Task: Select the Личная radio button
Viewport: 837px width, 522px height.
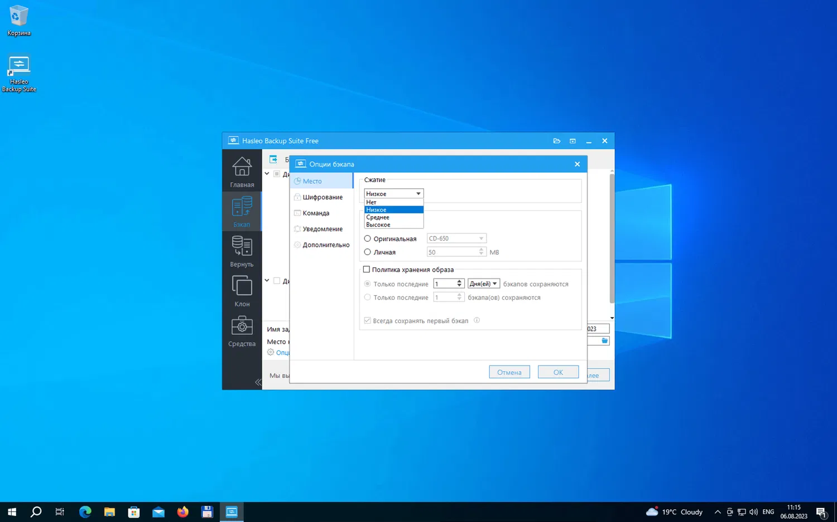Action: point(367,252)
